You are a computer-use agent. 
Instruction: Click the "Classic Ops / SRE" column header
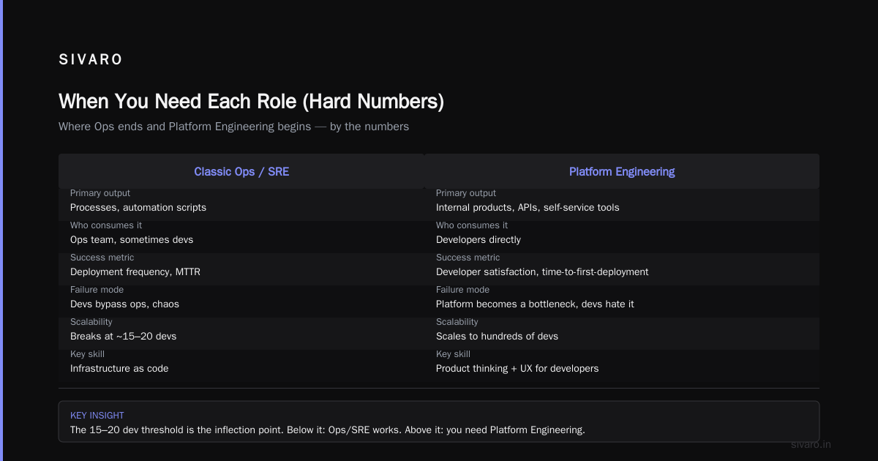click(x=241, y=171)
